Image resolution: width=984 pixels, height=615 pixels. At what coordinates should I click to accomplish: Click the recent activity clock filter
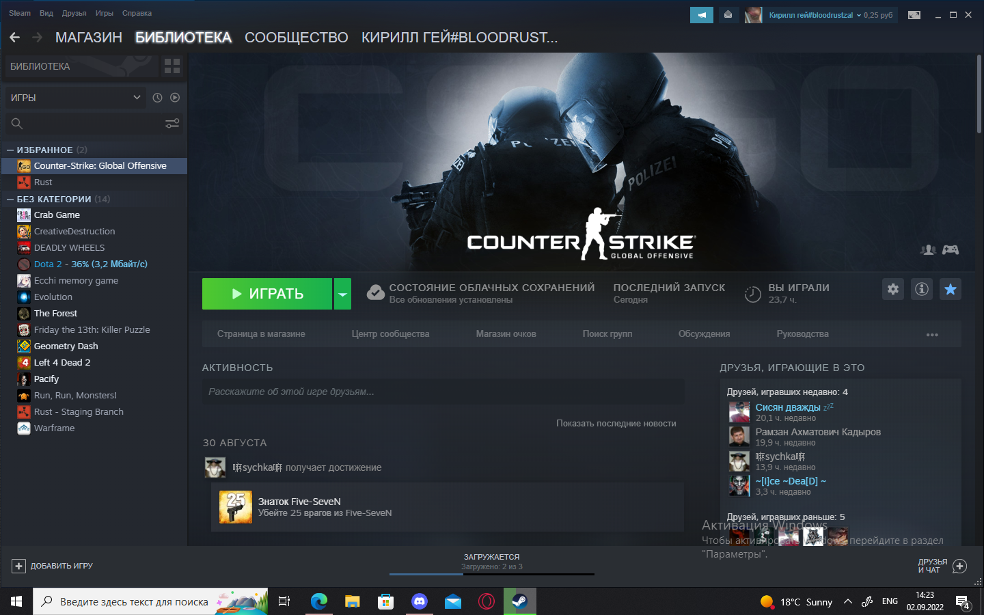[x=157, y=98]
